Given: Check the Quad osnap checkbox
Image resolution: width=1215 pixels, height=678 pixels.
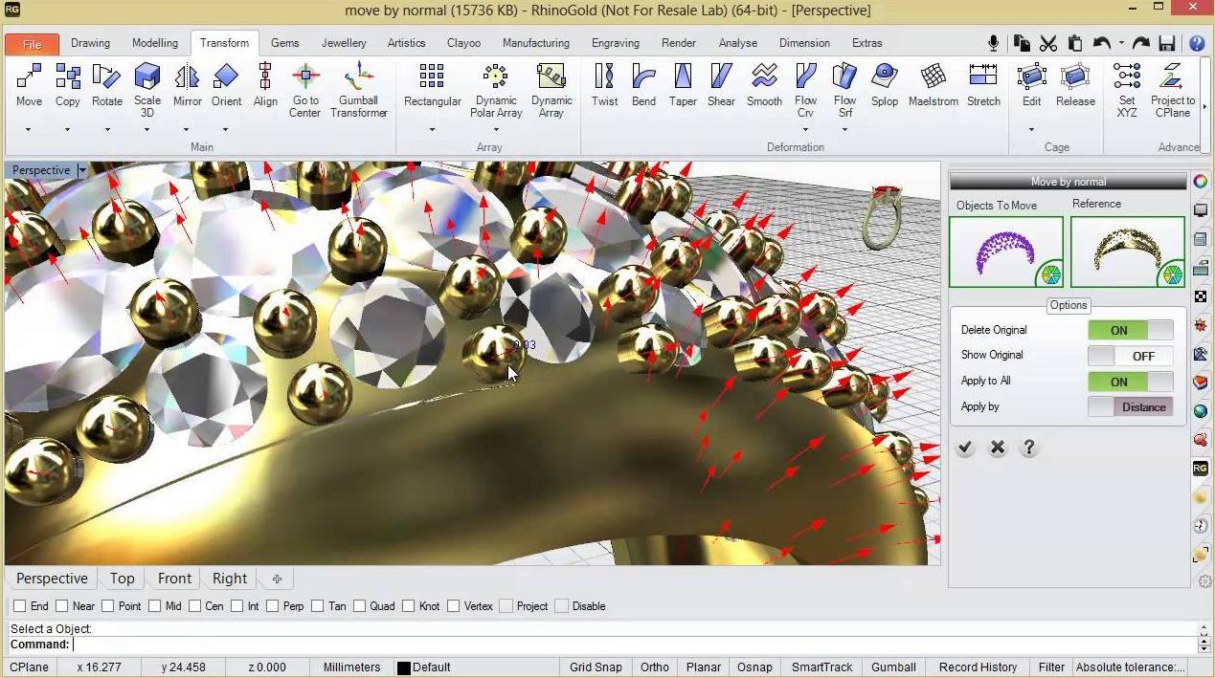Looking at the screenshot, I should click(x=360, y=606).
